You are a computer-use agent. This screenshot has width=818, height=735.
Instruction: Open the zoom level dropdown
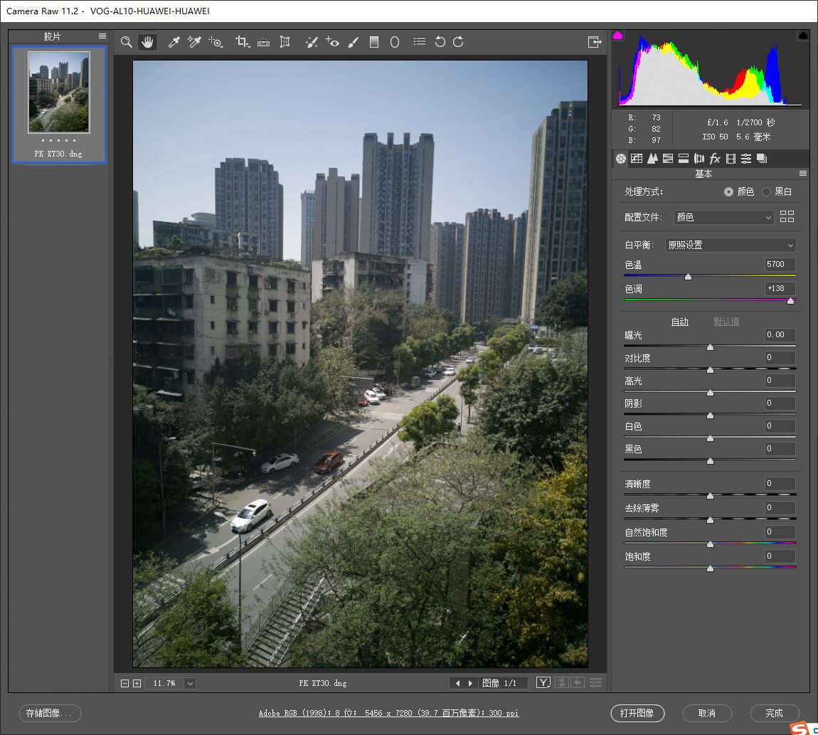190,683
